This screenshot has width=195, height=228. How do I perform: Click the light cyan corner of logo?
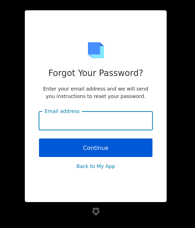pos(102,56)
